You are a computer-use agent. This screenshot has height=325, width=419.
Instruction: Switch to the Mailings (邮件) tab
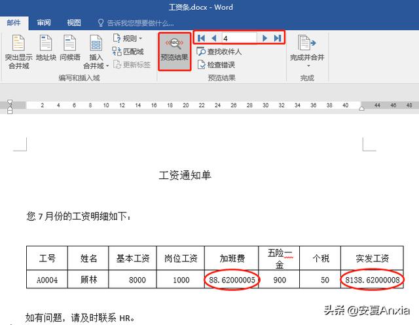(x=14, y=23)
